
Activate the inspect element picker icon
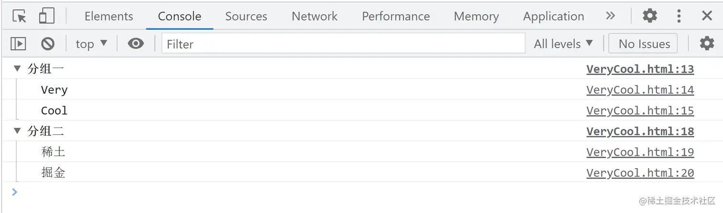coord(20,16)
